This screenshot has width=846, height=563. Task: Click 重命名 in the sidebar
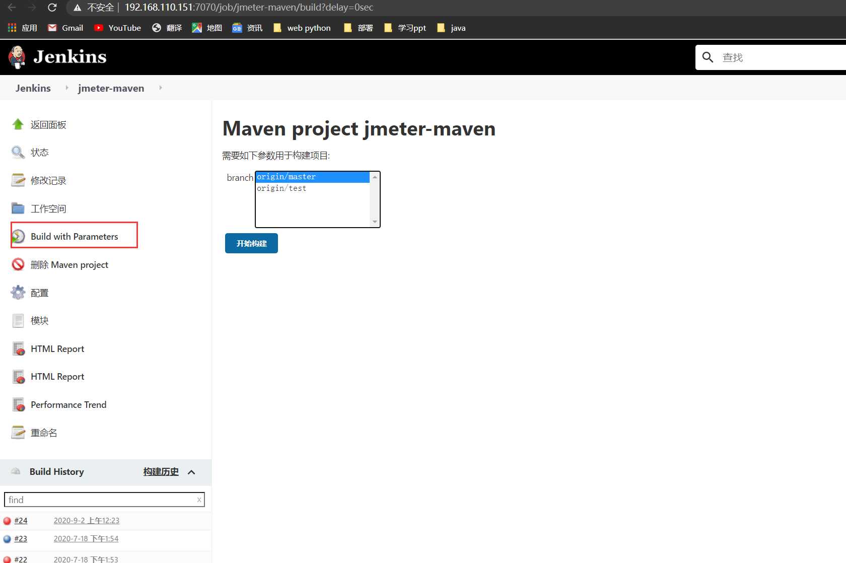point(44,433)
